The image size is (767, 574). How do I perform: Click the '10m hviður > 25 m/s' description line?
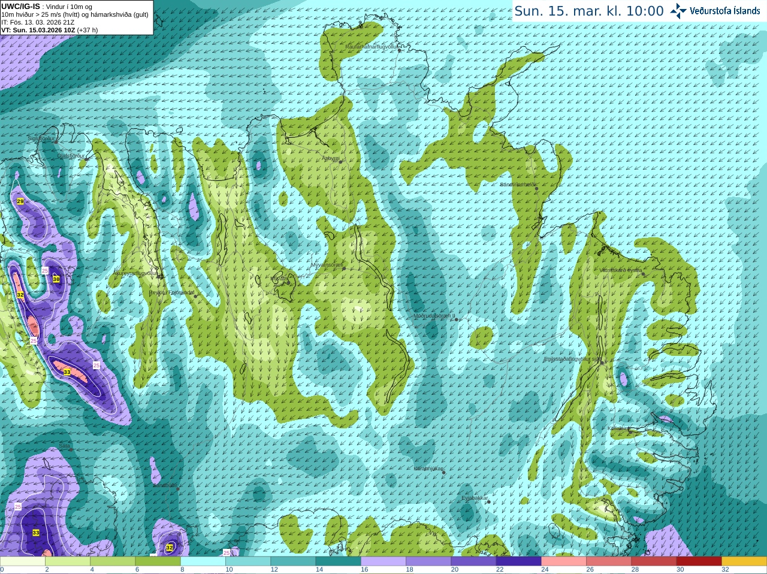pyautogui.click(x=75, y=14)
